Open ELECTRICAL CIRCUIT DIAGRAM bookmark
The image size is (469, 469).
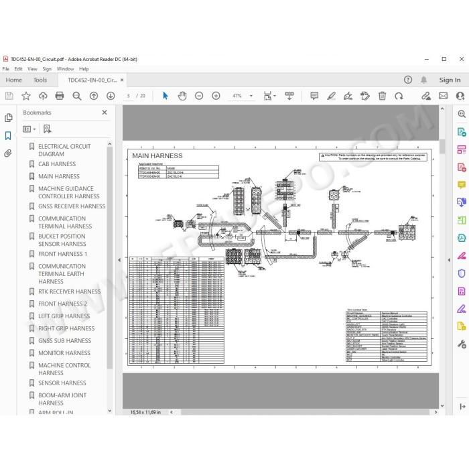(x=64, y=150)
